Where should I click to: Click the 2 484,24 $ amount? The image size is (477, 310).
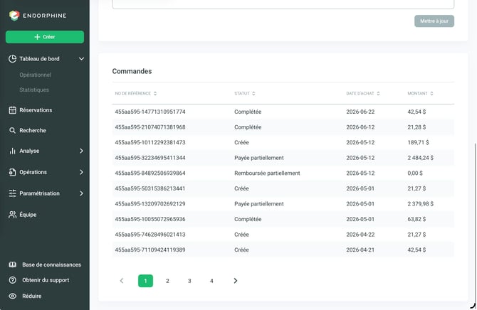(x=421, y=158)
